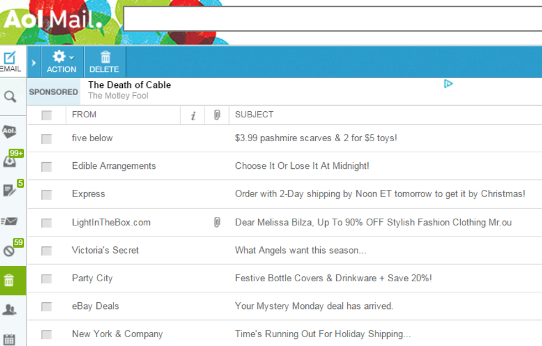Open the Action gear dropdown

[61, 61]
